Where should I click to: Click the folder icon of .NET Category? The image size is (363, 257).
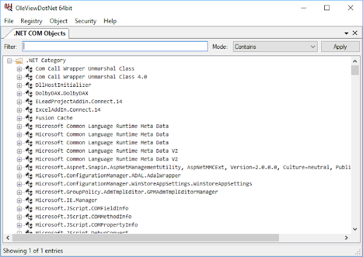point(19,60)
